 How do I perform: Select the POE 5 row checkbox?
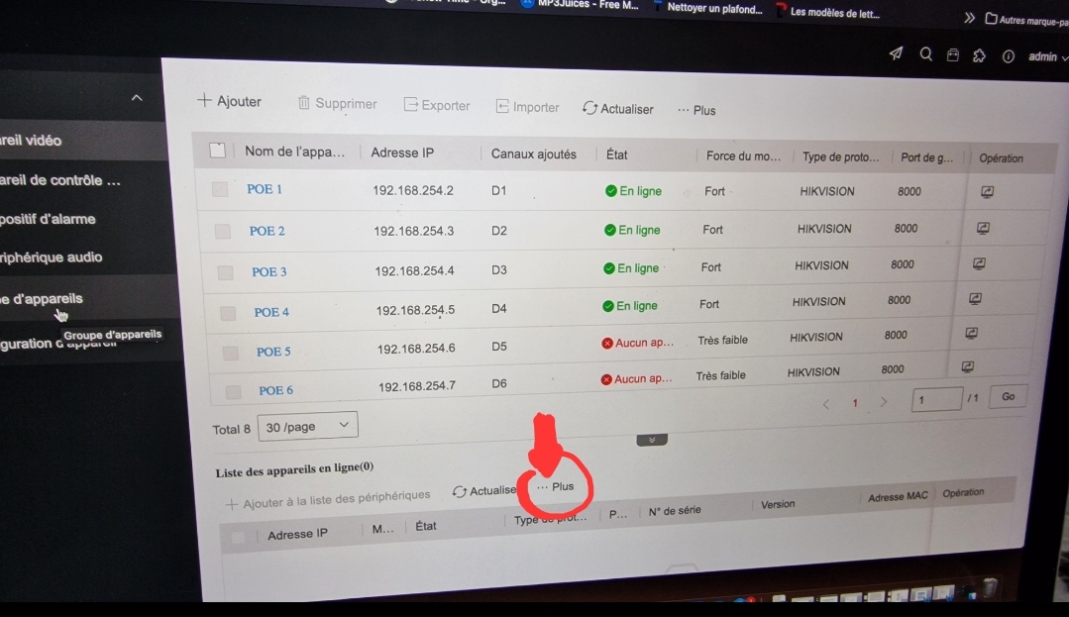231,353
